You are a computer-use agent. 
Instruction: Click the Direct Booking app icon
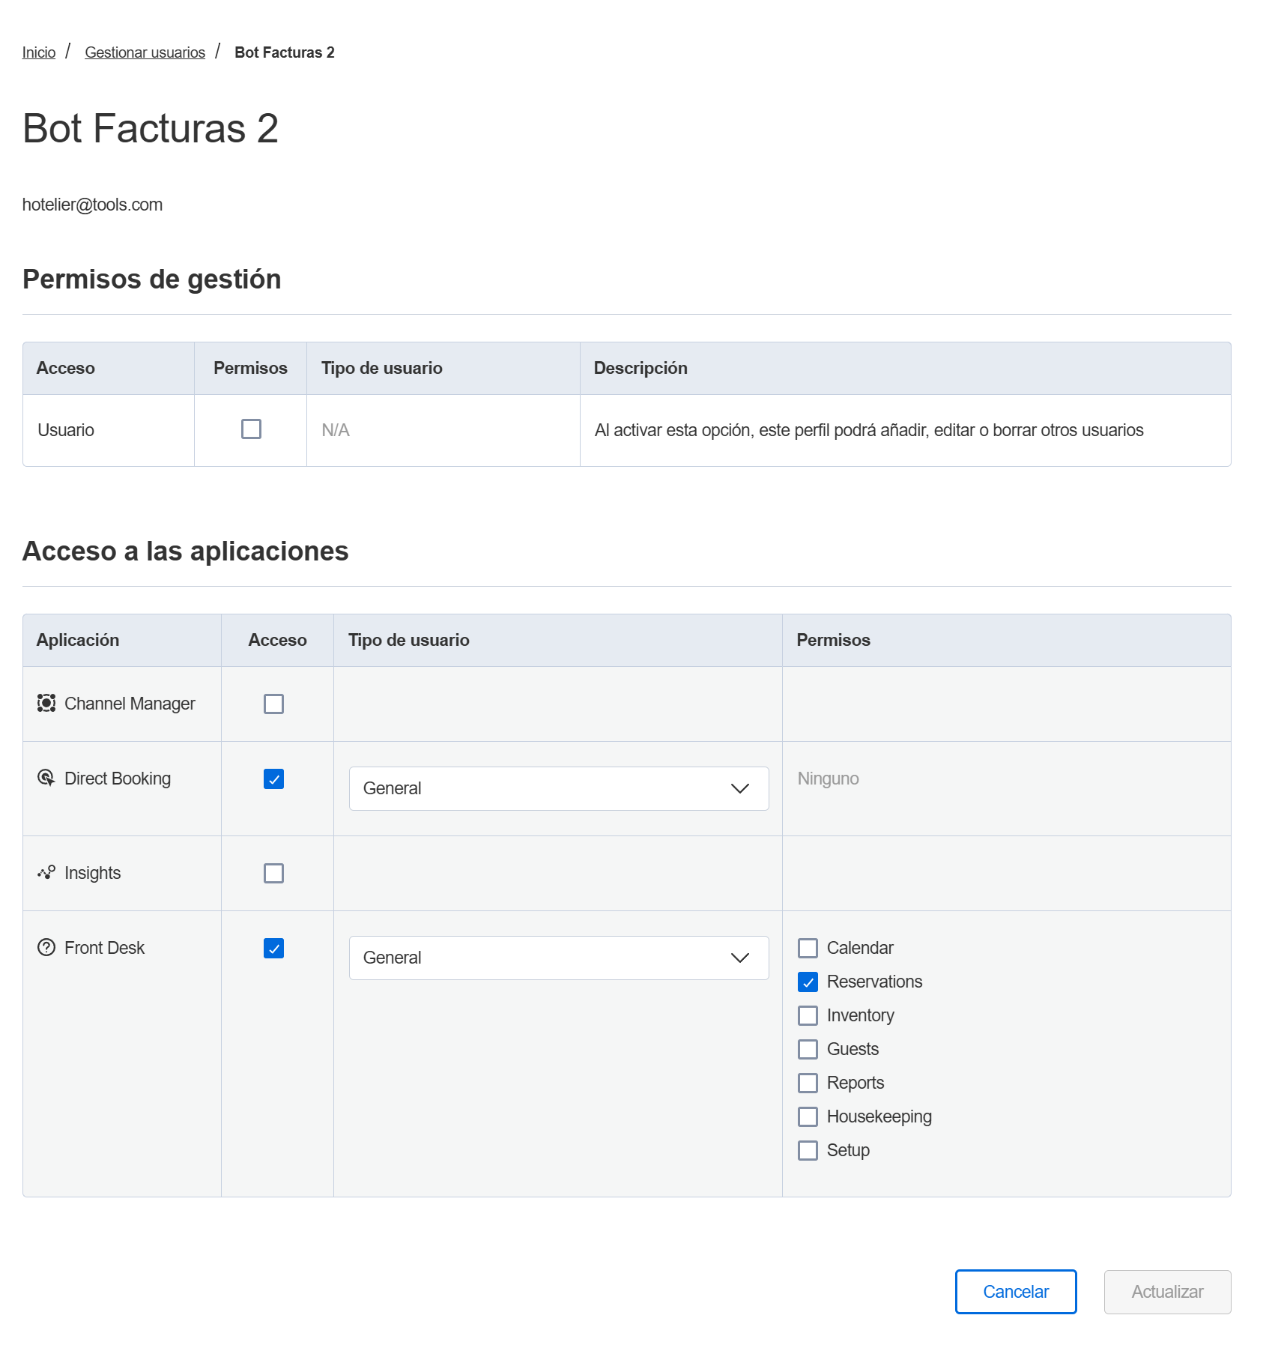46,778
